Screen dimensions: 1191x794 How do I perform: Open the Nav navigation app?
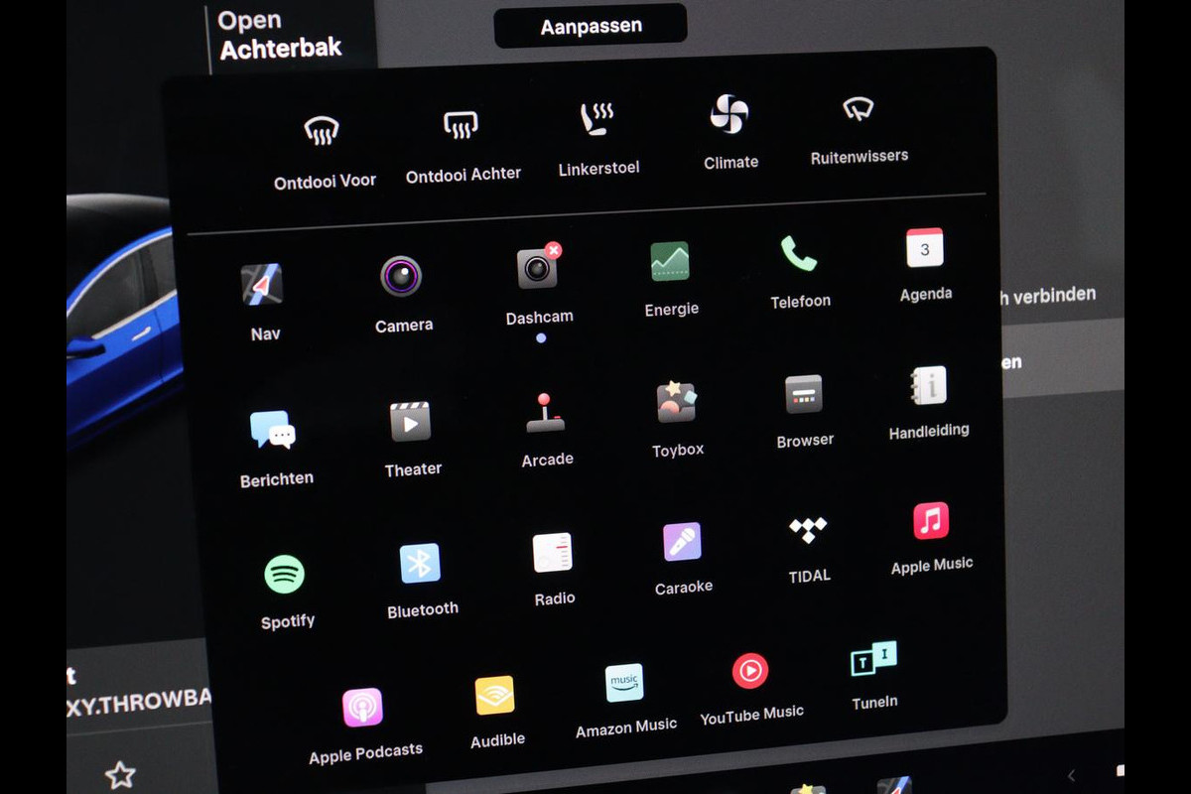(262, 286)
